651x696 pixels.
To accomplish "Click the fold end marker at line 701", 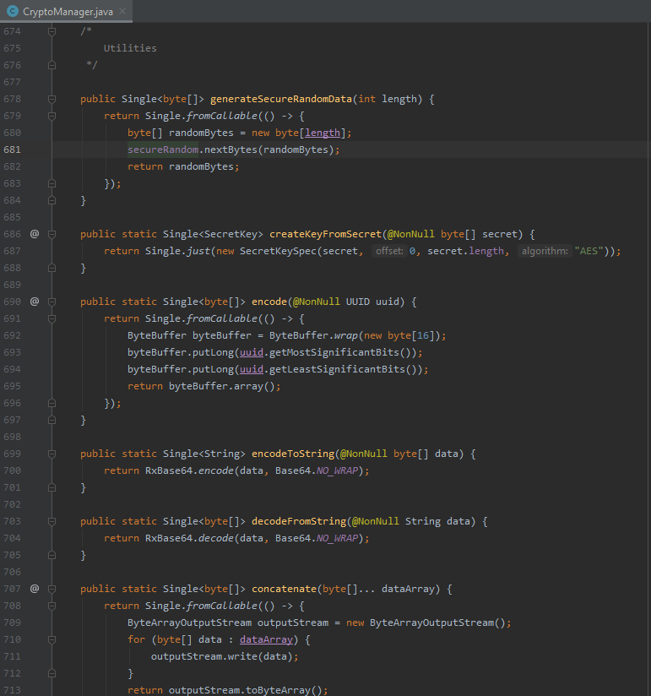I will pos(52,487).
